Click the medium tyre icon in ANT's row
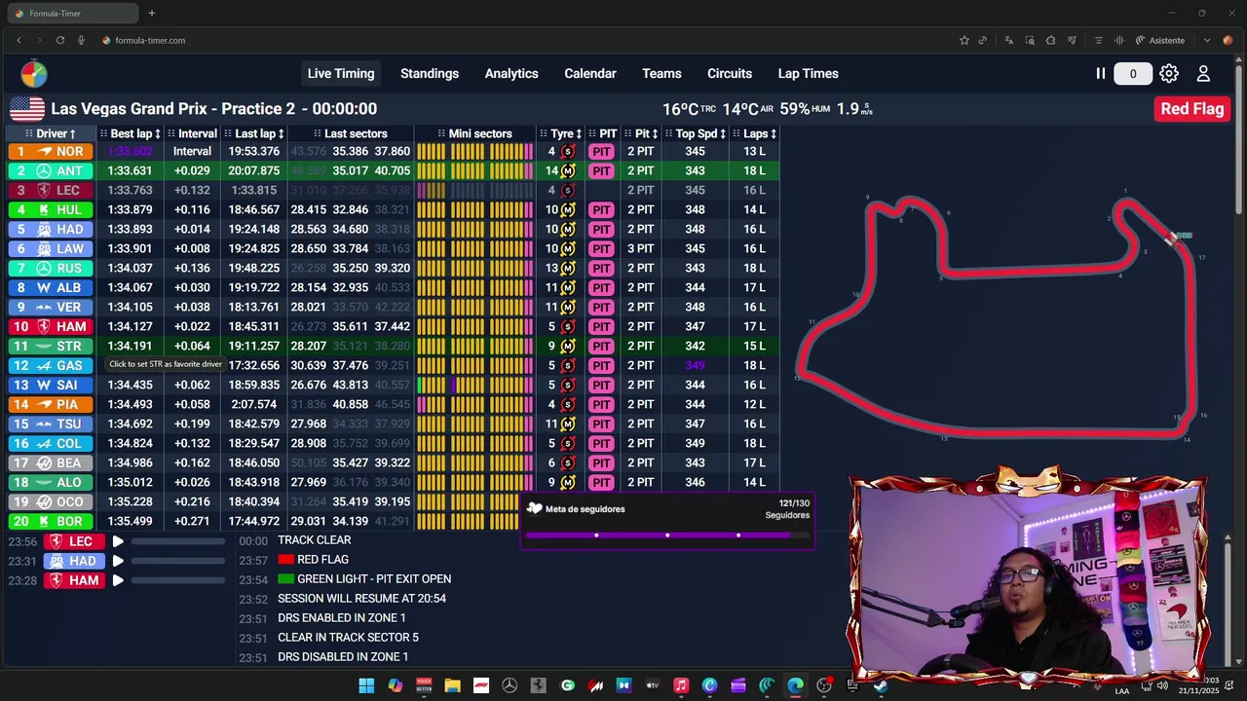Viewport: 1247px width, 701px height. (x=568, y=170)
